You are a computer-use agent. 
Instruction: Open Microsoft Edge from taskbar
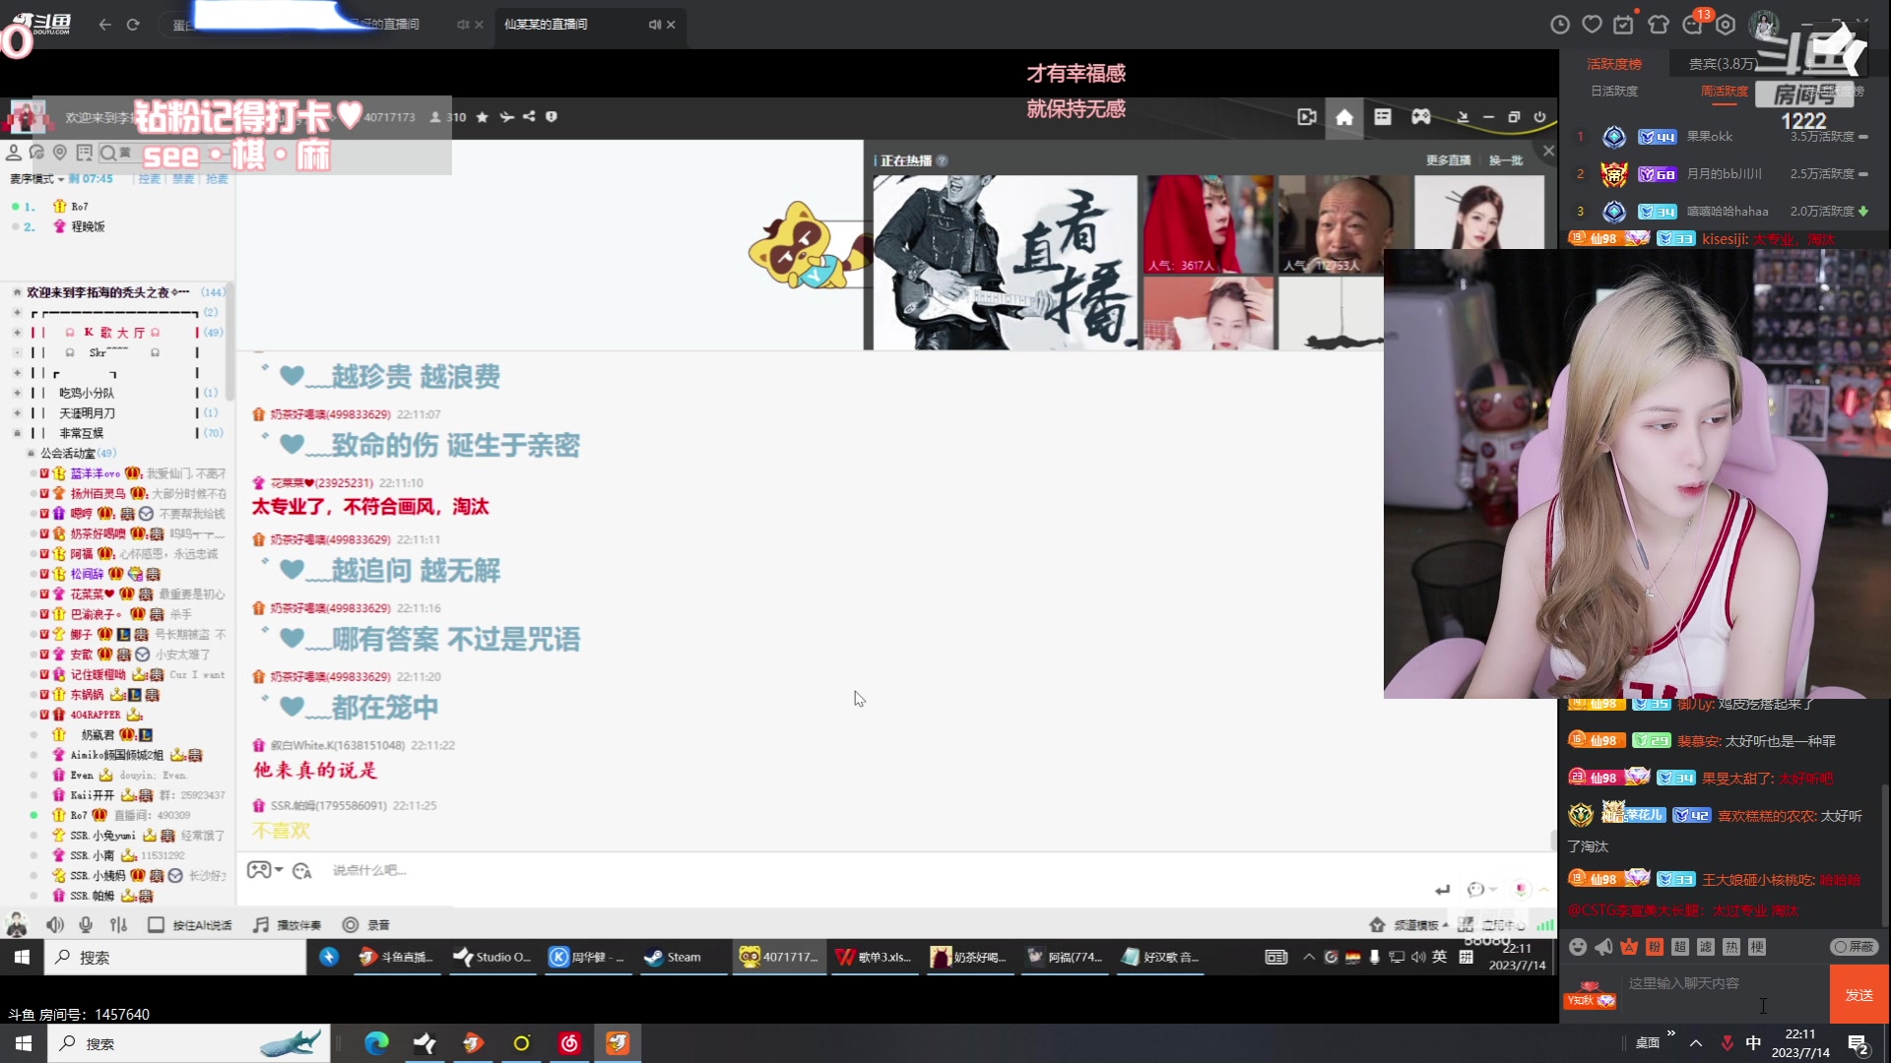(x=376, y=1043)
